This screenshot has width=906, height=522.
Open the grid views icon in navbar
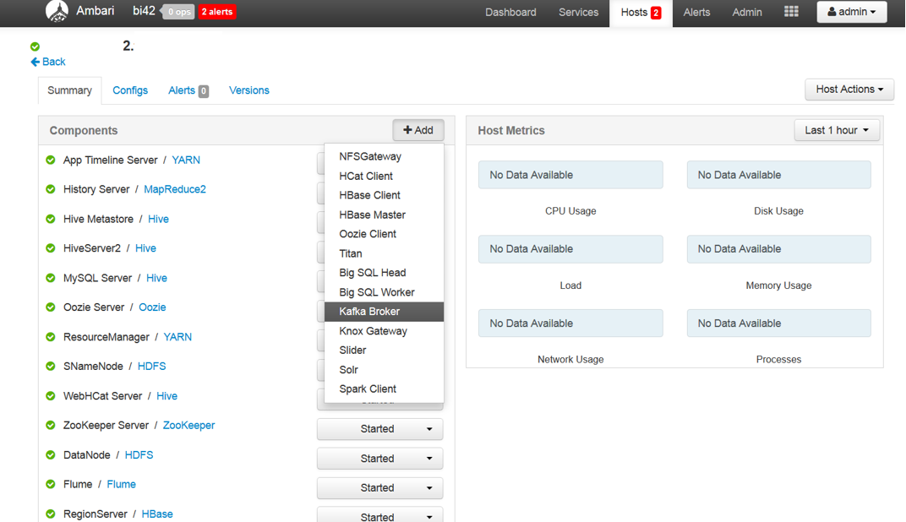[791, 12]
